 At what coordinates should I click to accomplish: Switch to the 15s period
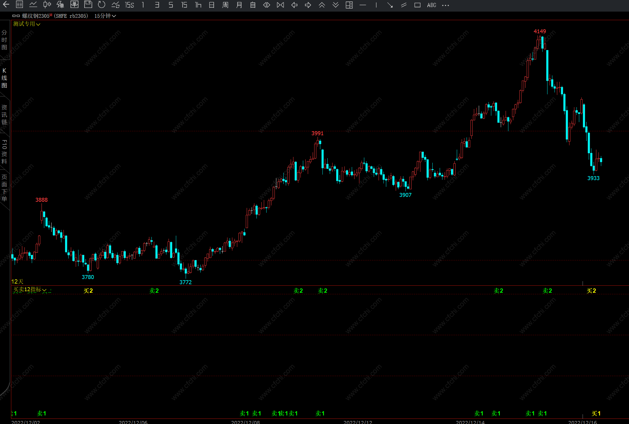coord(129,5)
